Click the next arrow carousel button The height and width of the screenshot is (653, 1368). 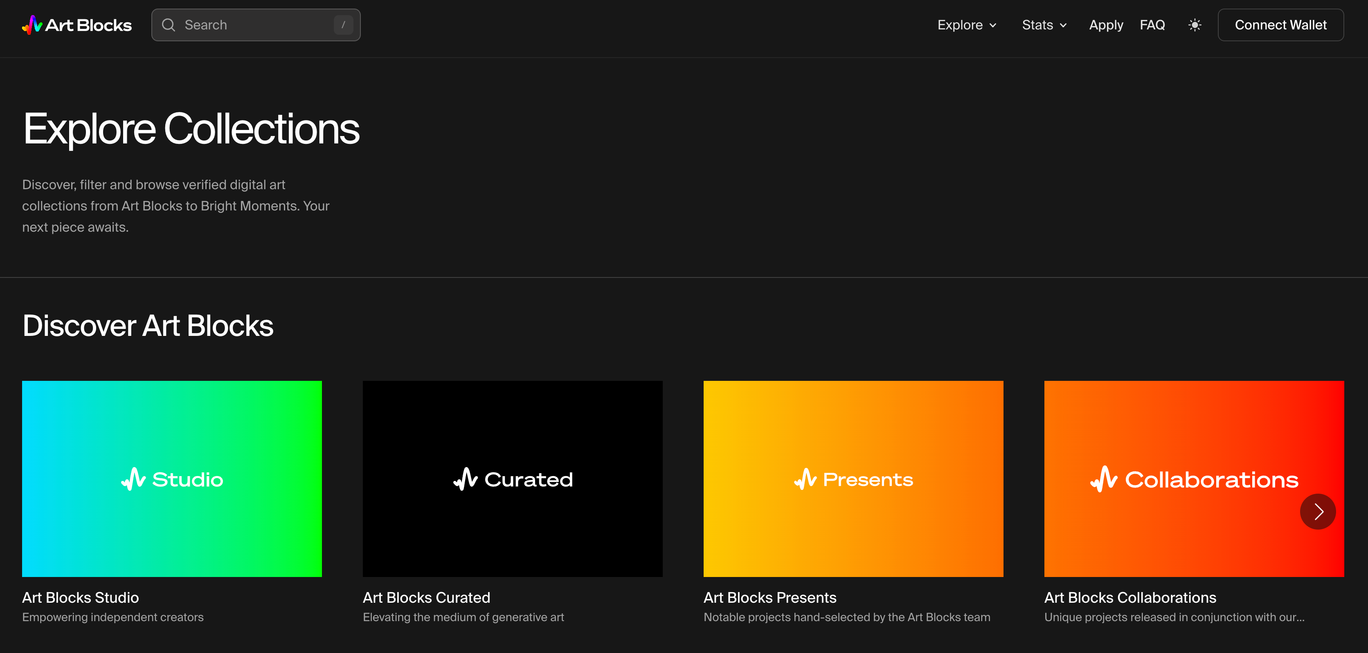click(1318, 511)
